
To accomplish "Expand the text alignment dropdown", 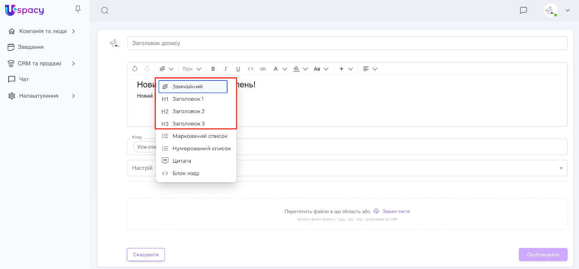I will [370, 69].
